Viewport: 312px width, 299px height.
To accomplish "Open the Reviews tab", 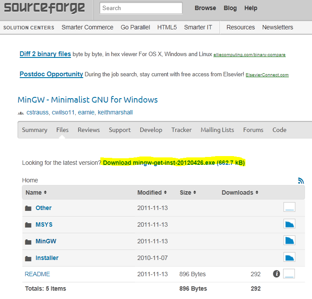I will [x=89, y=130].
